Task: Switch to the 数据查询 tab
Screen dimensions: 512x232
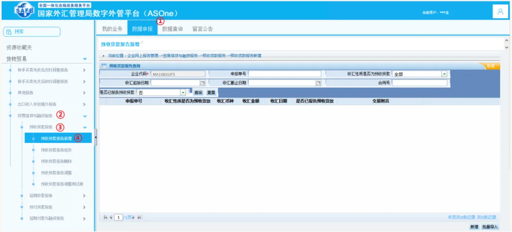Action: [x=172, y=29]
